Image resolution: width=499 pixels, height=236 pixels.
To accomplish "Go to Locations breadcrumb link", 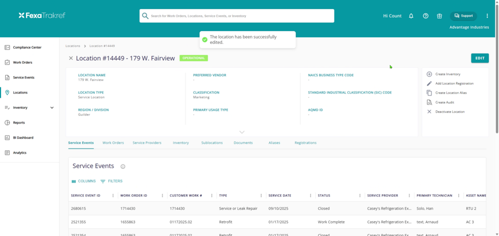I will 73,46.
